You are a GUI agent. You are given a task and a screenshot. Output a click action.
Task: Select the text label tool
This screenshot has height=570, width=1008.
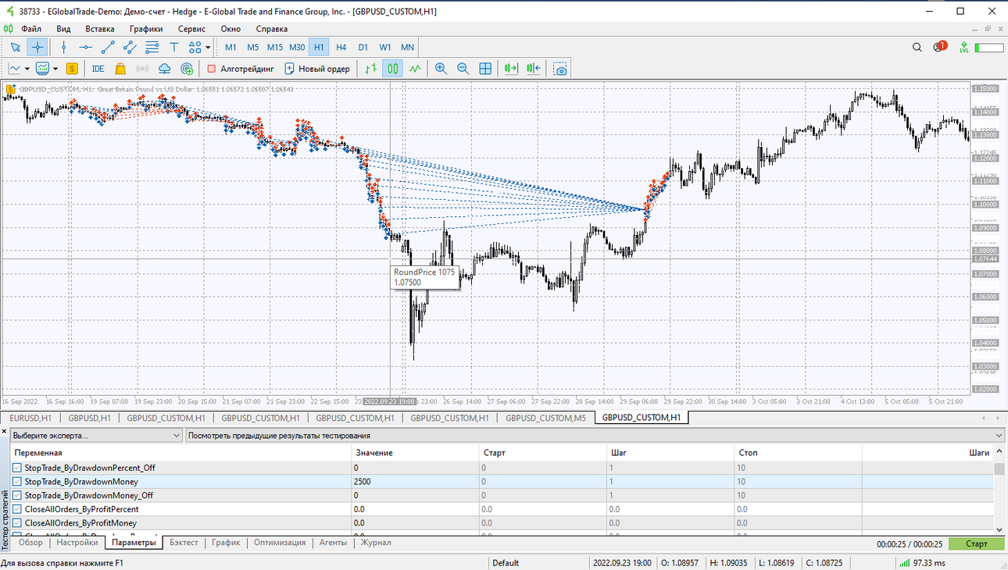coord(174,47)
